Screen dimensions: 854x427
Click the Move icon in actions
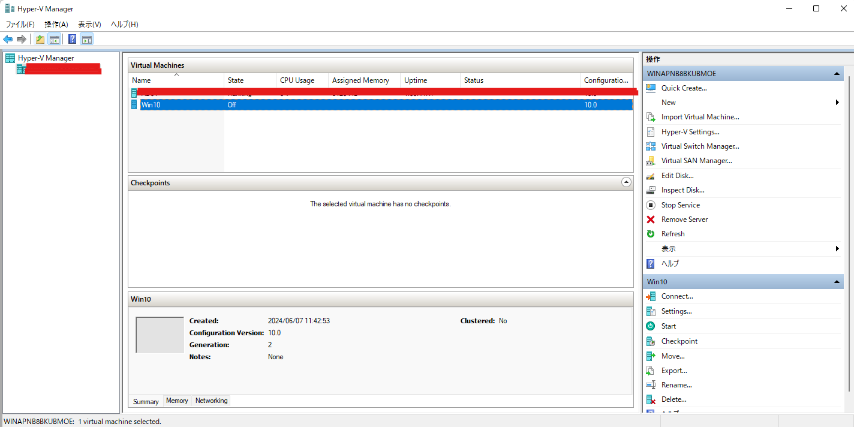click(651, 356)
